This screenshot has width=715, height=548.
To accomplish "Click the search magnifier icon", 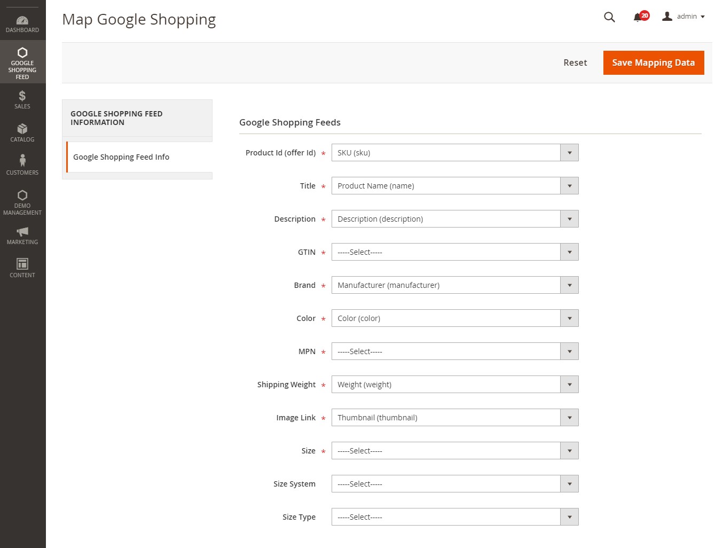I will [x=609, y=17].
